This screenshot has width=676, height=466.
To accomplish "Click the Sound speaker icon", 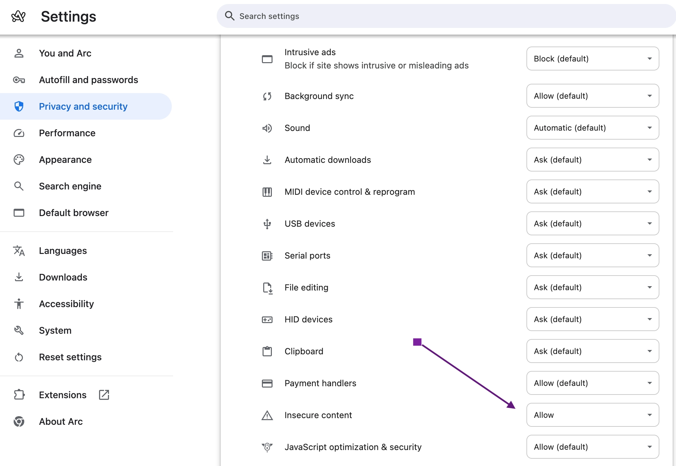I will [x=267, y=128].
